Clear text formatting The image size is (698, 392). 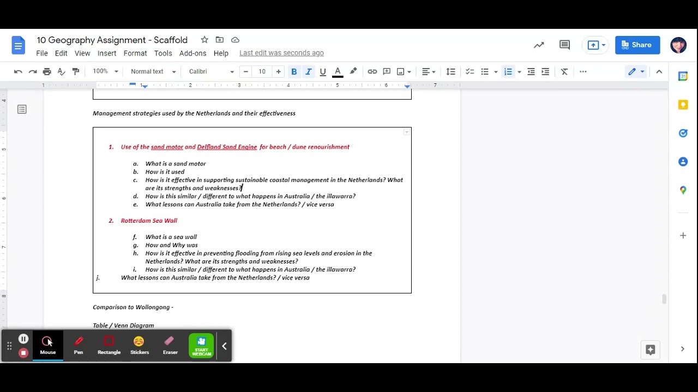pyautogui.click(x=564, y=71)
